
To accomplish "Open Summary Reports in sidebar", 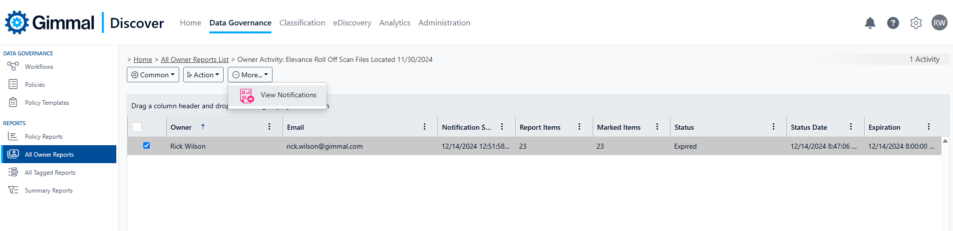I will (48, 191).
